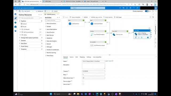Delete the selected copy data activity
Screen dimensions: 171x96
point(136,38)
